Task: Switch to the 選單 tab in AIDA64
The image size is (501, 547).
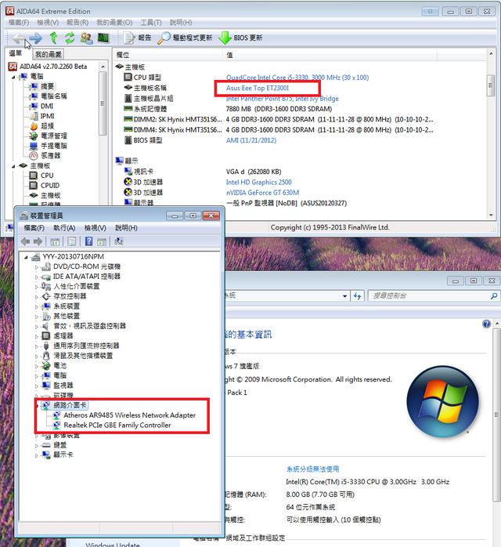Action: click(x=16, y=53)
